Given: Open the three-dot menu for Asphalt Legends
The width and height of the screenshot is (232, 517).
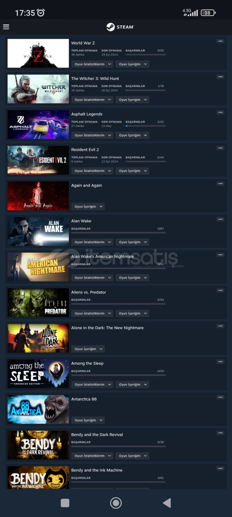Looking at the screenshot, I should click(220, 112).
